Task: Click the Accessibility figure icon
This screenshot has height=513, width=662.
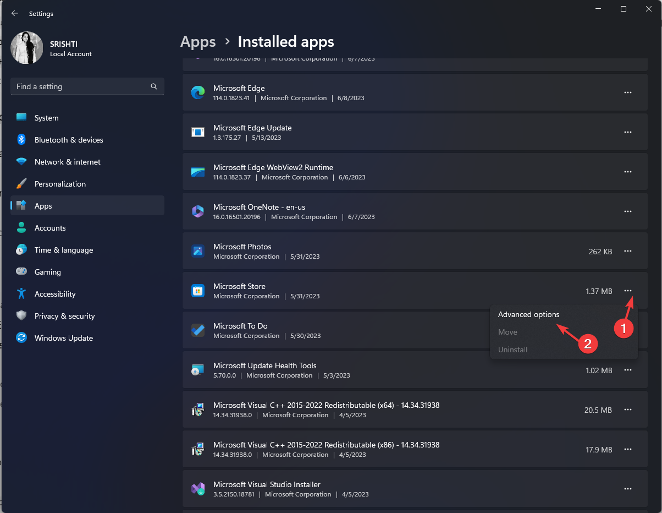Action: click(x=21, y=294)
